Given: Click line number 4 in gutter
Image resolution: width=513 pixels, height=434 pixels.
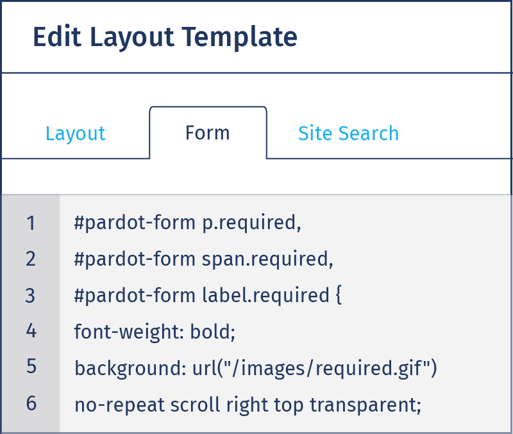Looking at the screenshot, I should [31, 331].
